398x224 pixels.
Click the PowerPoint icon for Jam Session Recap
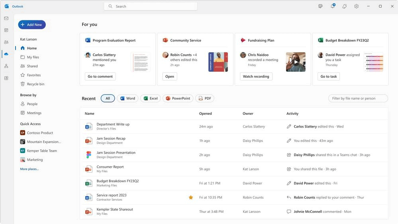point(88,140)
